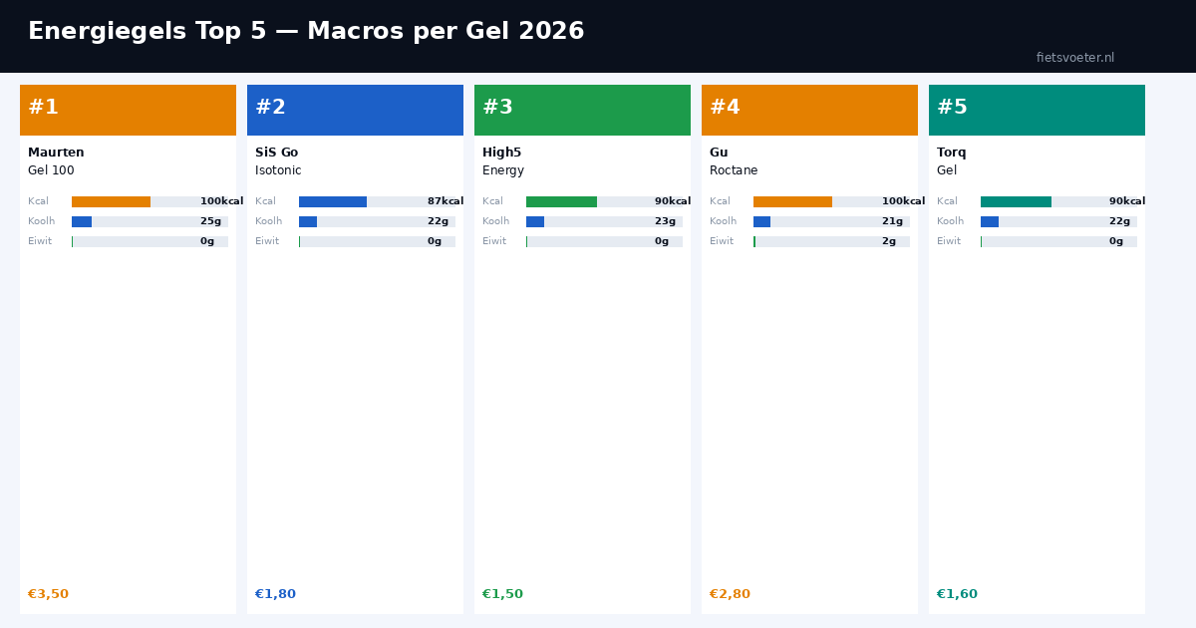
Task: Click the Gel 100 product name
Action: pos(51,170)
